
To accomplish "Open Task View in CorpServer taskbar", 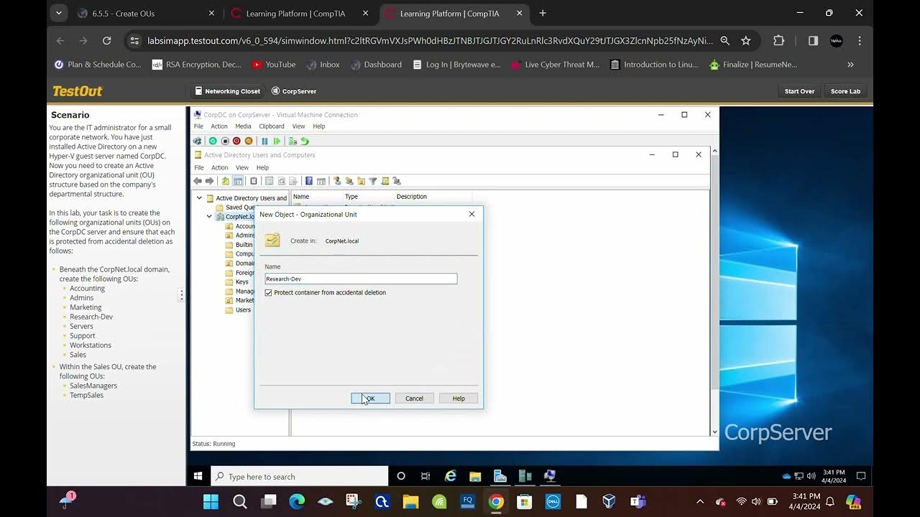I will [425, 476].
